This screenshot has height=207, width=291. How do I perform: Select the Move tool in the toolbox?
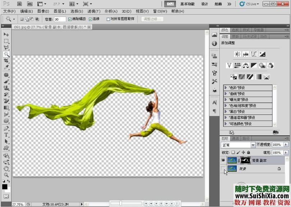tap(6, 34)
